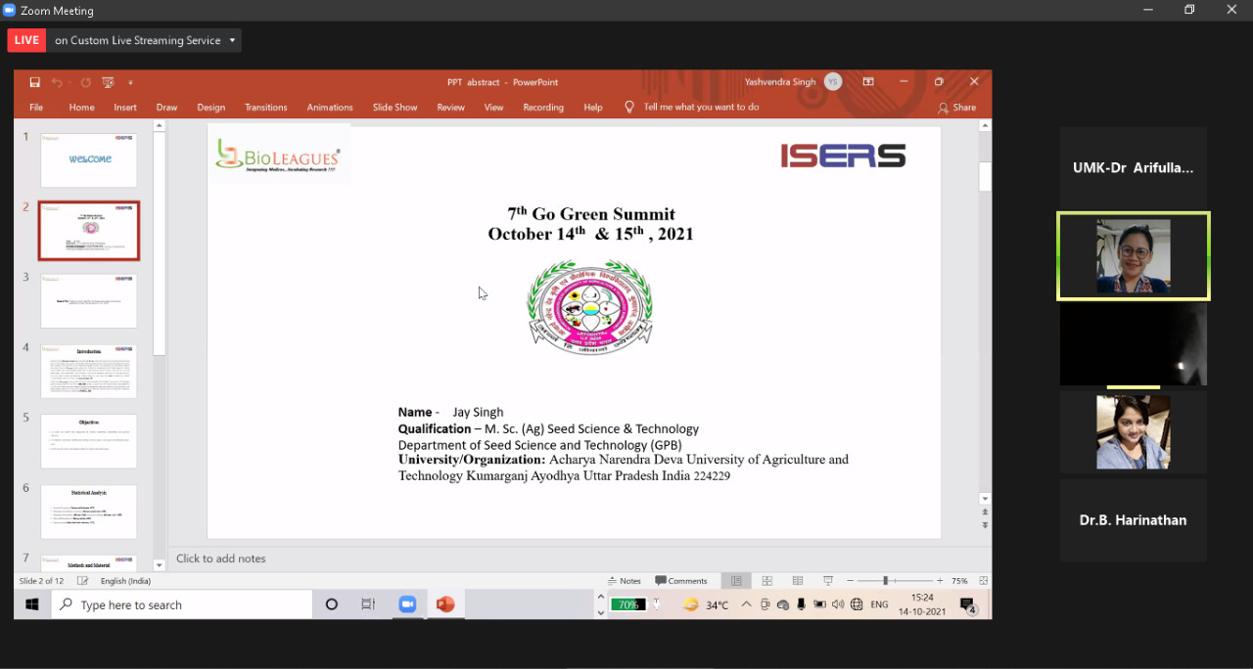The width and height of the screenshot is (1253, 669).
Task: Click the Share button in PowerPoint
Action: coord(957,108)
